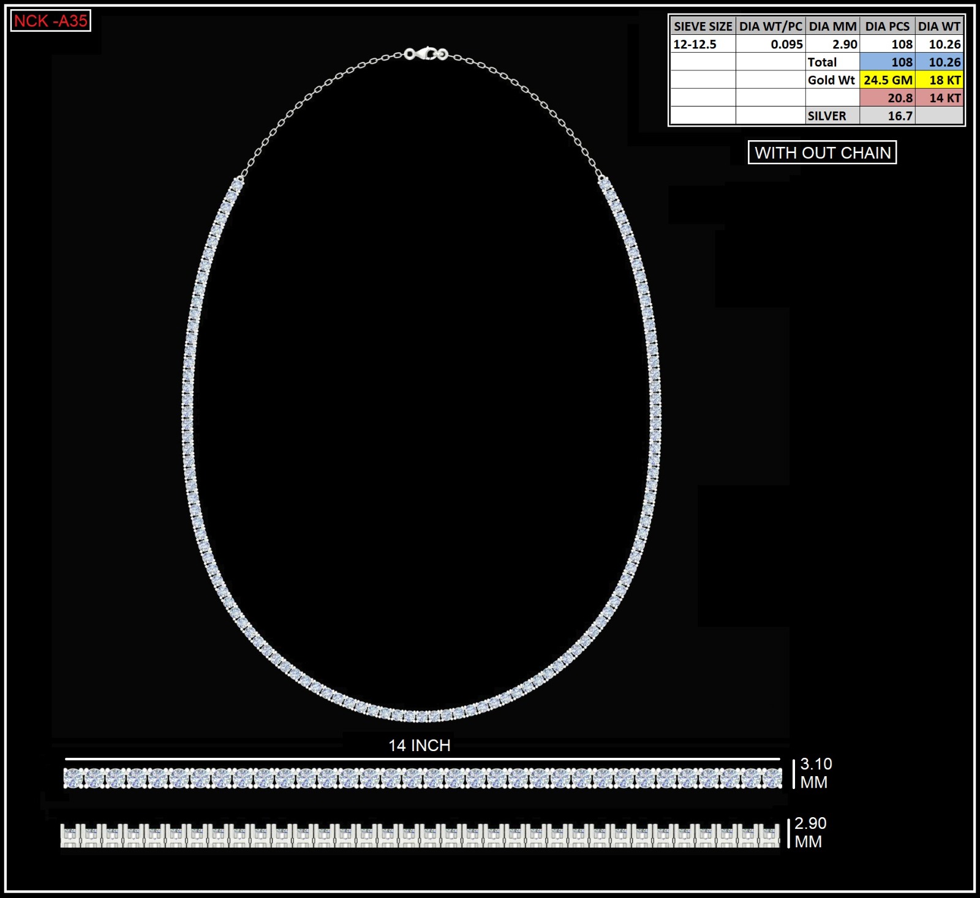Select the yellow 24.5 GM gold weight cell
This screenshot has height=898, width=980.
(887, 80)
